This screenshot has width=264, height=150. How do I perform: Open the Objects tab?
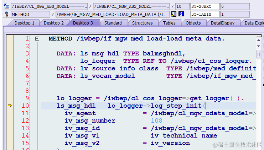pos(193,23)
